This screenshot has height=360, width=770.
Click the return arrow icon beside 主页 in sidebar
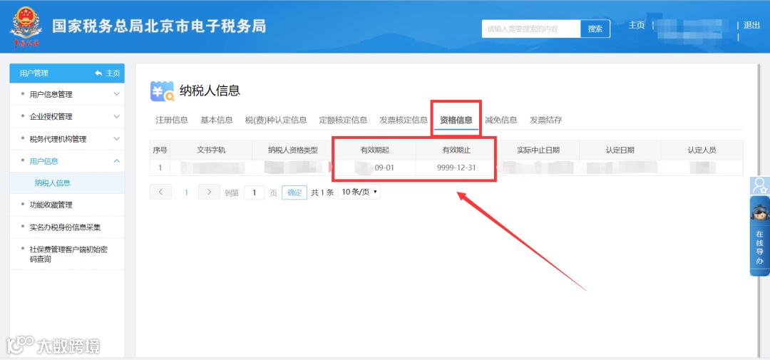(98, 73)
